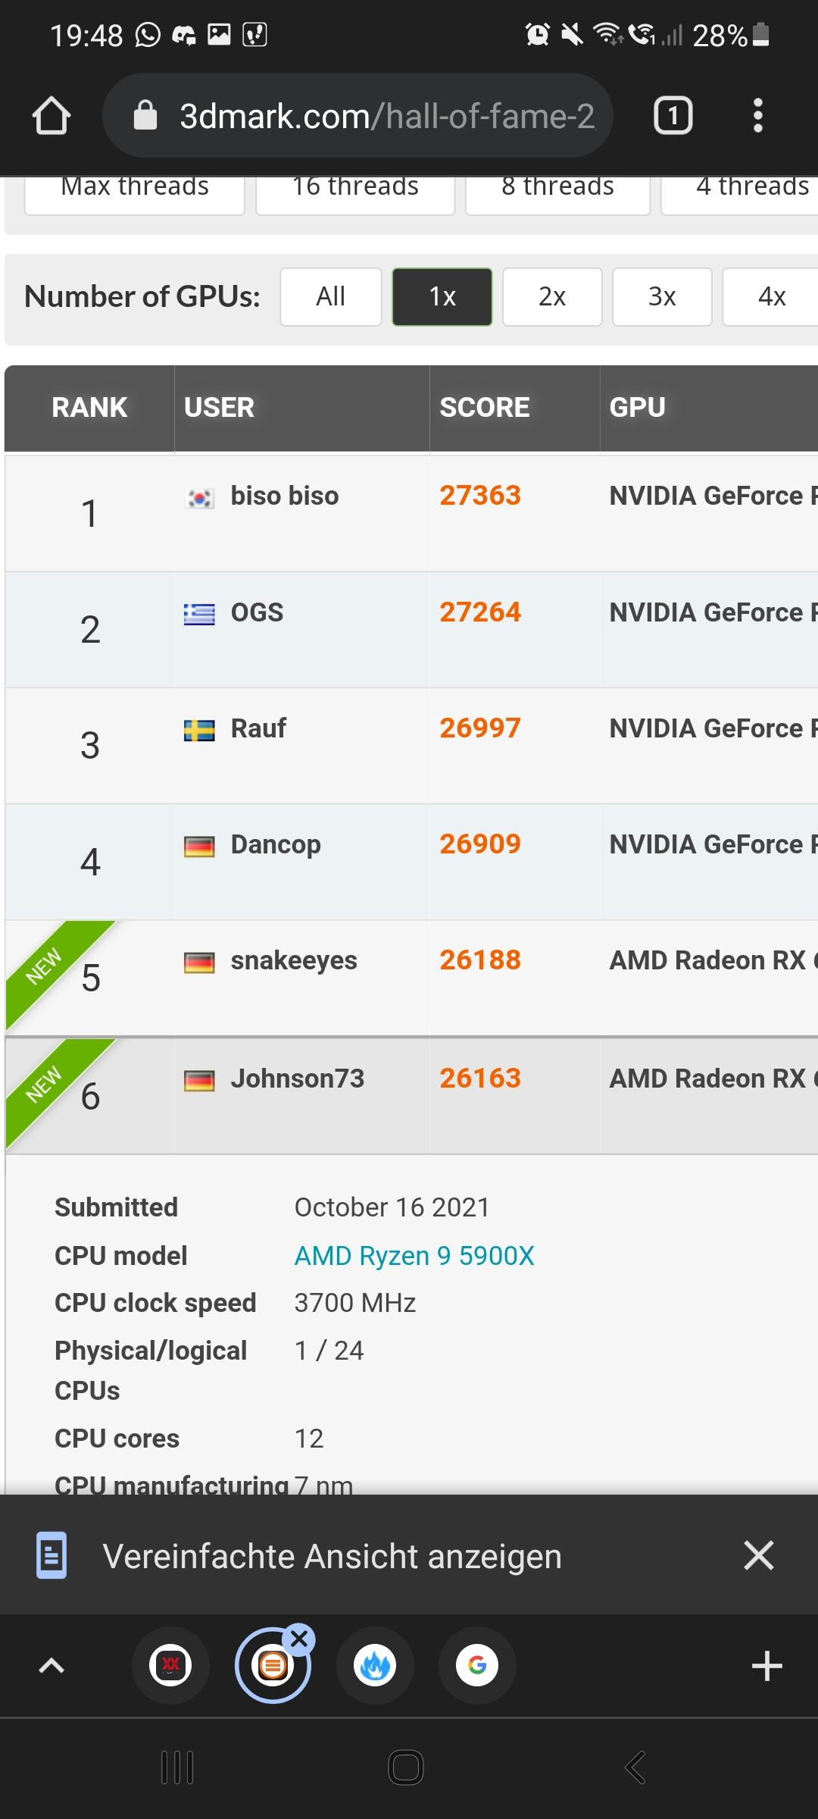This screenshot has width=818, height=1819.
Task: Tap the German flag beside Johnson73
Action: (199, 1081)
